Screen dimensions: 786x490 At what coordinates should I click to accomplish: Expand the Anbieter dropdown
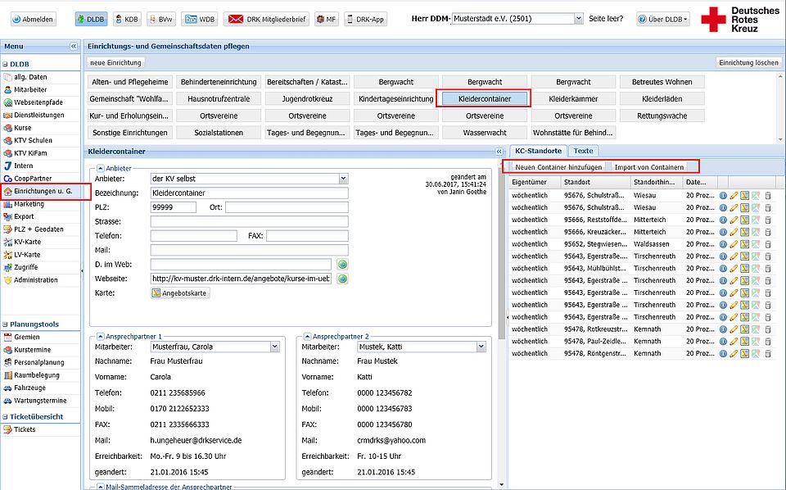[343, 179]
